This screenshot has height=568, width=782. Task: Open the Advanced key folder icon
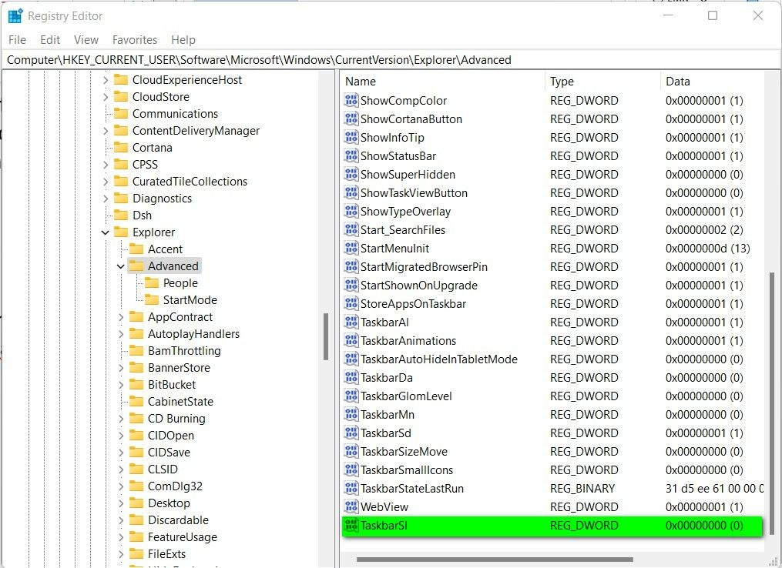136,266
